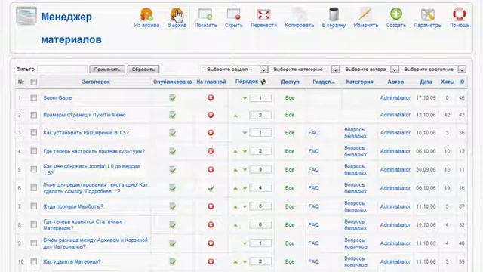The width and height of the screenshot is (483, 272).
Task: Sort by 'Опубликовано' column header
Action: (173, 82)
